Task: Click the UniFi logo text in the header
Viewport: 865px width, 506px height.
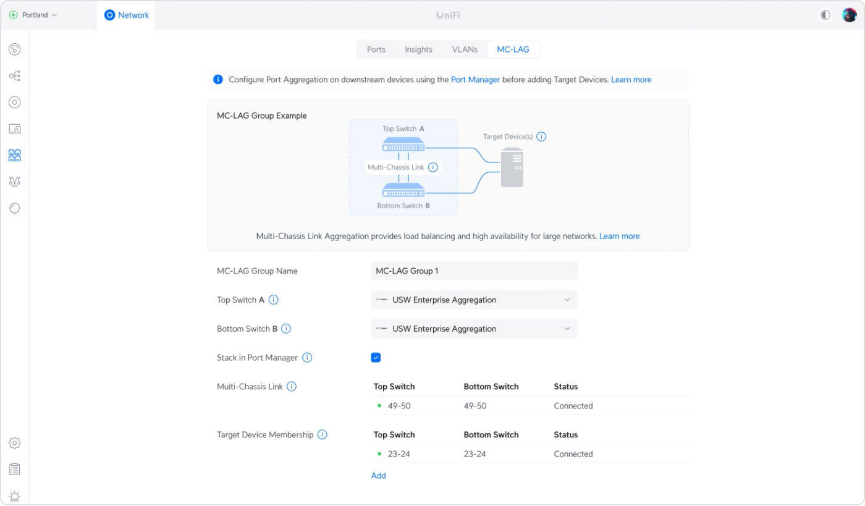Action: click(x=448, y=15)
